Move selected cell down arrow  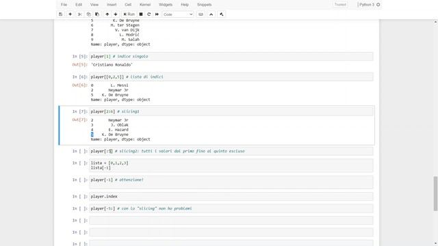coord(116,14)
